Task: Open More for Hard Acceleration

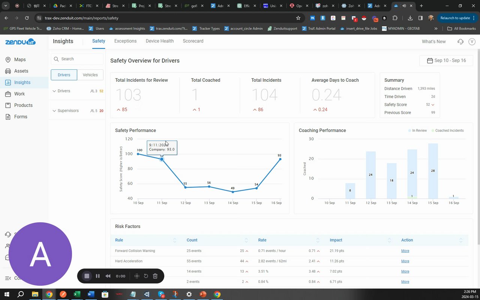Action: click(405, 261)
